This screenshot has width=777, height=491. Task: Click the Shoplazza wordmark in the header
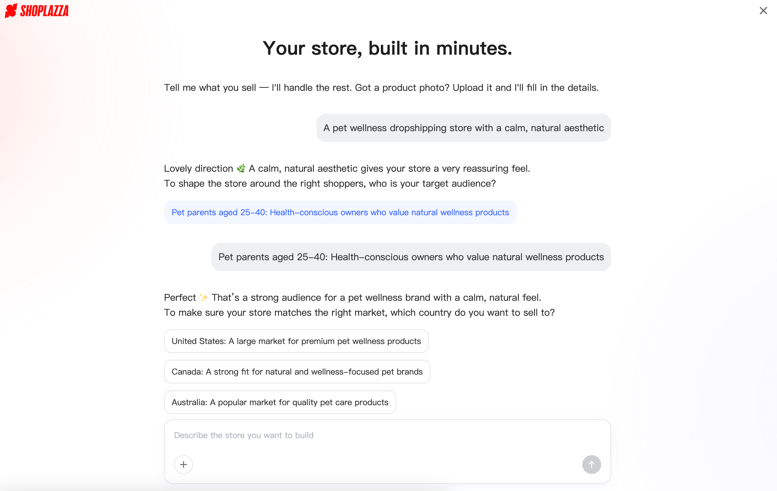tap(44, 11)
